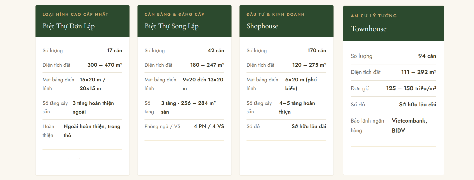Click the '120 – 275 m²' land area value
The height and width of the screenshot is (180, 474).
pyautogui.click(x=309, y=65)
